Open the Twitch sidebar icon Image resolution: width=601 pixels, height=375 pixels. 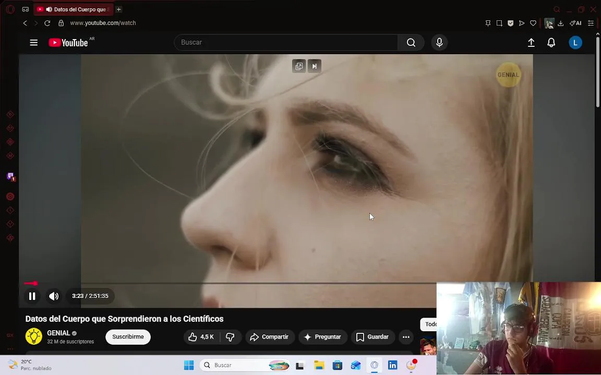10,177
